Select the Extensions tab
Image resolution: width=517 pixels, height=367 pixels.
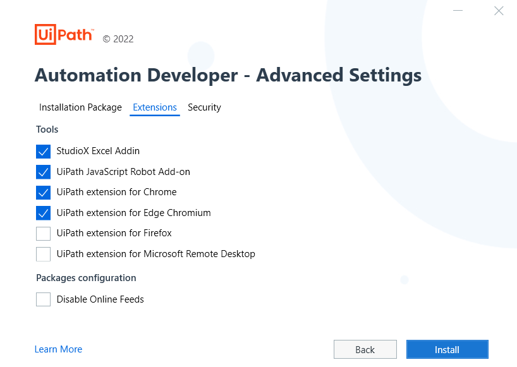155,107
